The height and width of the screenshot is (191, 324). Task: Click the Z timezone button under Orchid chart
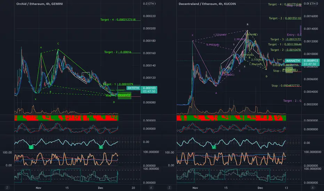point(7,188)
